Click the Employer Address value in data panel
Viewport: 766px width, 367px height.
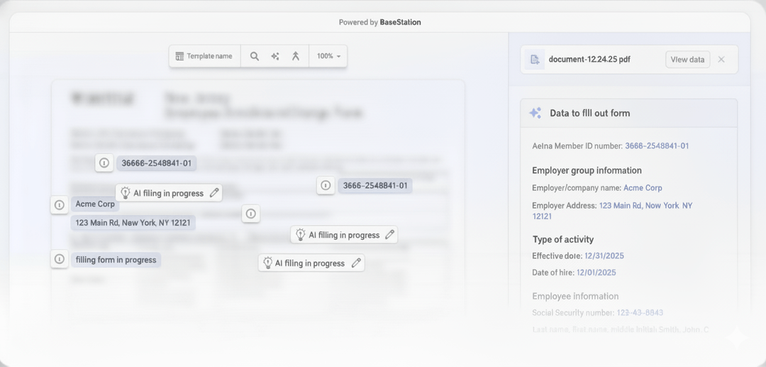(x=613, y=211)
